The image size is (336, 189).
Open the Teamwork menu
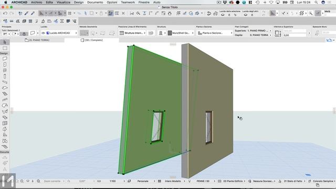(x=128, y=2)
